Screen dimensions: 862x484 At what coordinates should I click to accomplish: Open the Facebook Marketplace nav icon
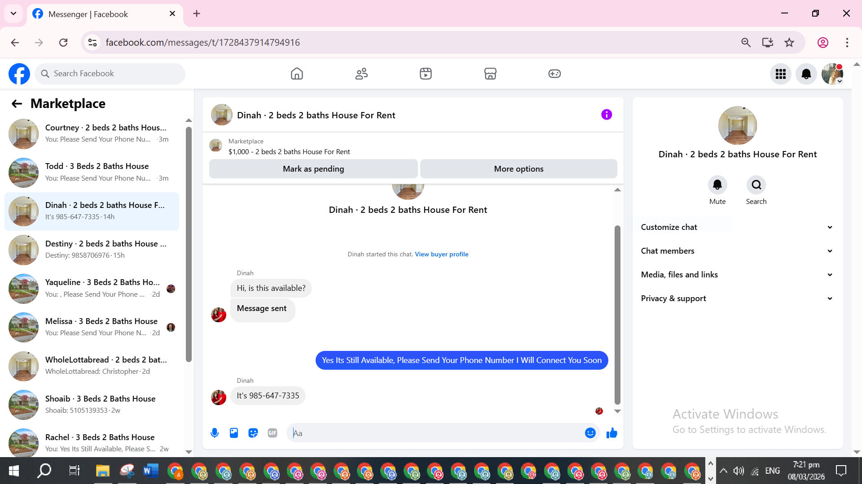click(490, 73)
